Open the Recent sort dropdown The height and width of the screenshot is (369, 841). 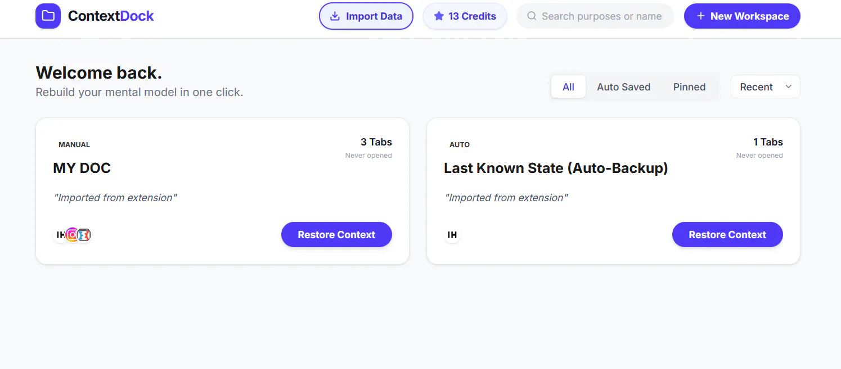(765, 86)
